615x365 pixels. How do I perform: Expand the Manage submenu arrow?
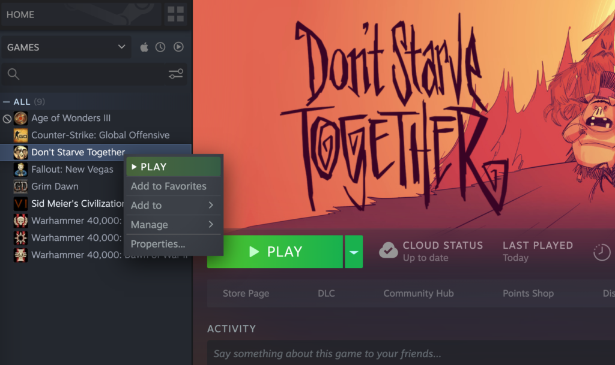click(211, 225)
